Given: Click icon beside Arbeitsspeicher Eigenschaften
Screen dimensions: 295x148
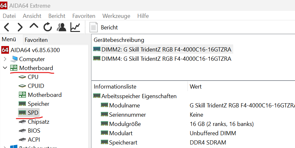Looking at the screenshot, I should pos(97,96).
